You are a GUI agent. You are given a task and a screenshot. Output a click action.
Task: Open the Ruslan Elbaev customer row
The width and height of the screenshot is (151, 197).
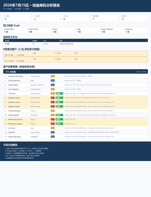tap(75, 85)
